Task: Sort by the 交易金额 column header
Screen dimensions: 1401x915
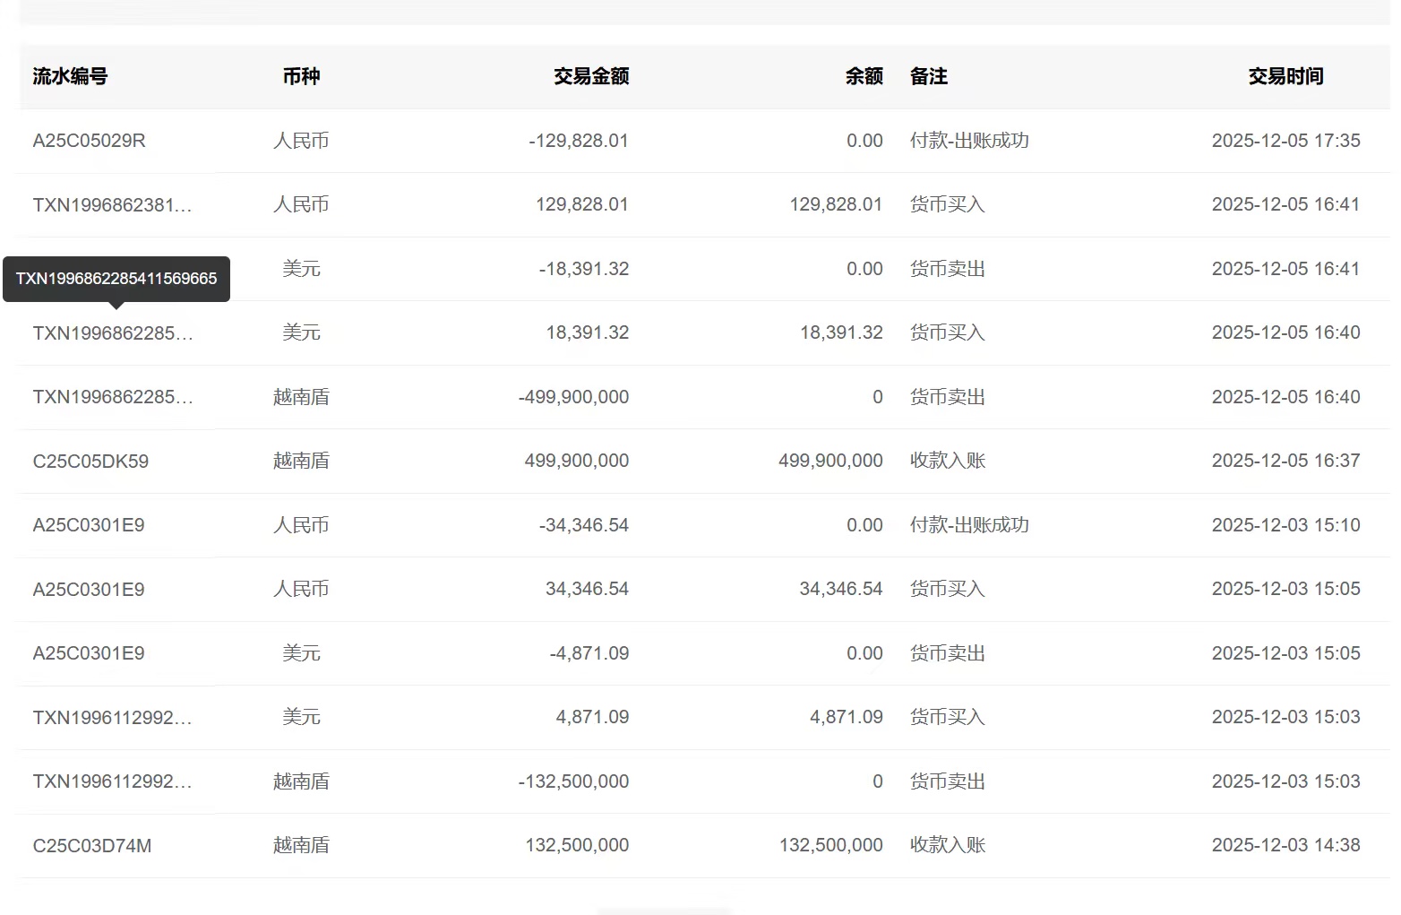Action: (590, 77)
